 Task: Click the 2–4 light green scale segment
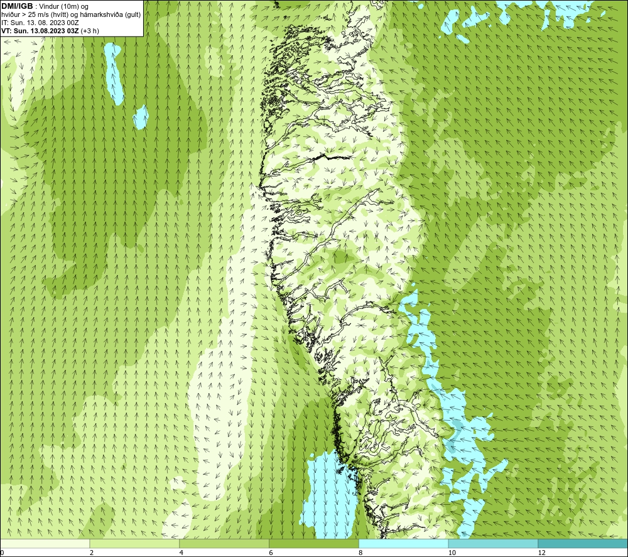(x=134, y=543)
